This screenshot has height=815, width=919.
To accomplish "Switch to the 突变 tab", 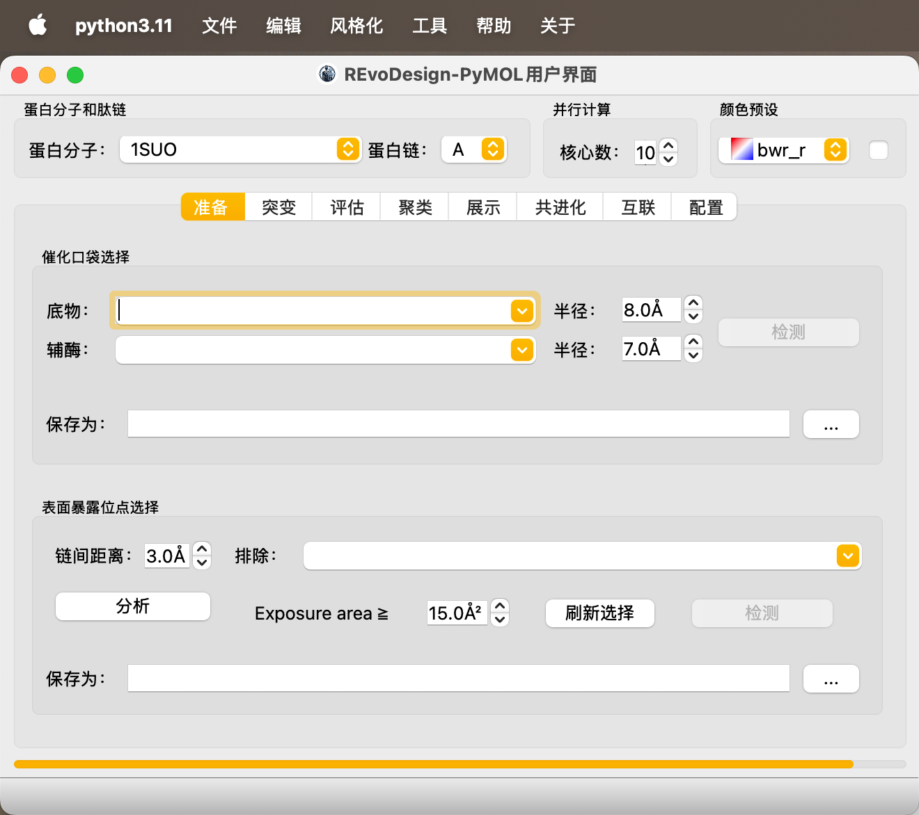I will [x=278, y=207].
